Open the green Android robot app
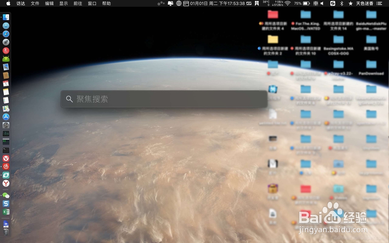The height and width of the screenshot is (243, 389). pos(6,59)
